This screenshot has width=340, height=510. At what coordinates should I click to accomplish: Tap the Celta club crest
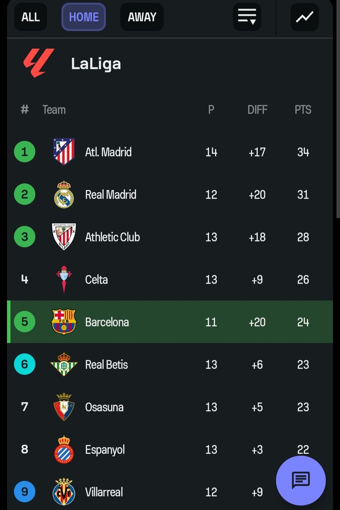tap(64, 279)
